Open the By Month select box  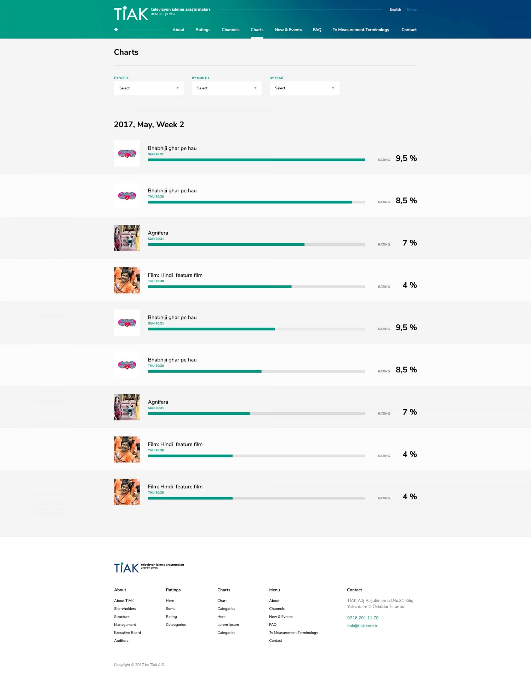pos(227,88)
